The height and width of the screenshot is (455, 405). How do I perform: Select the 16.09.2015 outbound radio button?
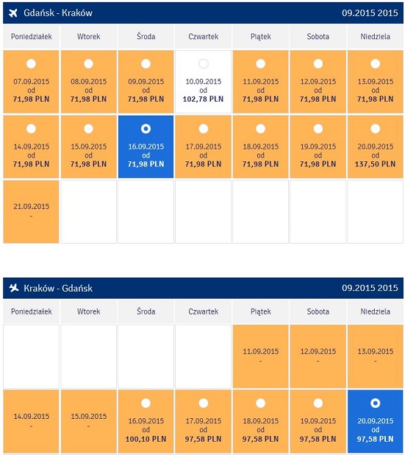coord(146,129)
